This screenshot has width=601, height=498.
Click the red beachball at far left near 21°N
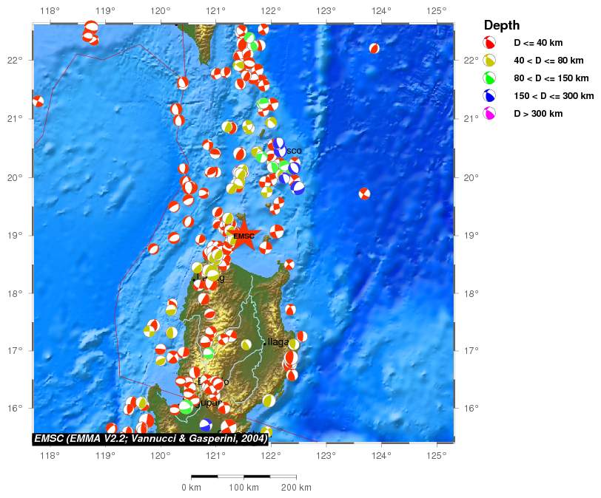coord(38,101)
